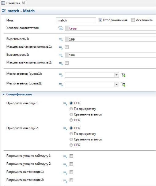156x186 pixels.
Task: Click static/dynamic switch icon next to Вместимость 1
Action: [x=61, y=39]
